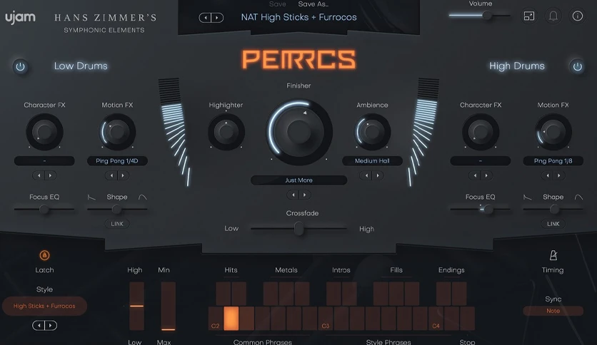Click High Drums Character FX knob

click(x=481, y=132)
